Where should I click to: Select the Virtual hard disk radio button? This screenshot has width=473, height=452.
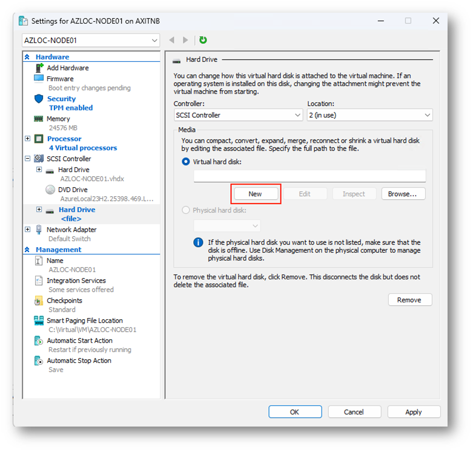point(186,162)
